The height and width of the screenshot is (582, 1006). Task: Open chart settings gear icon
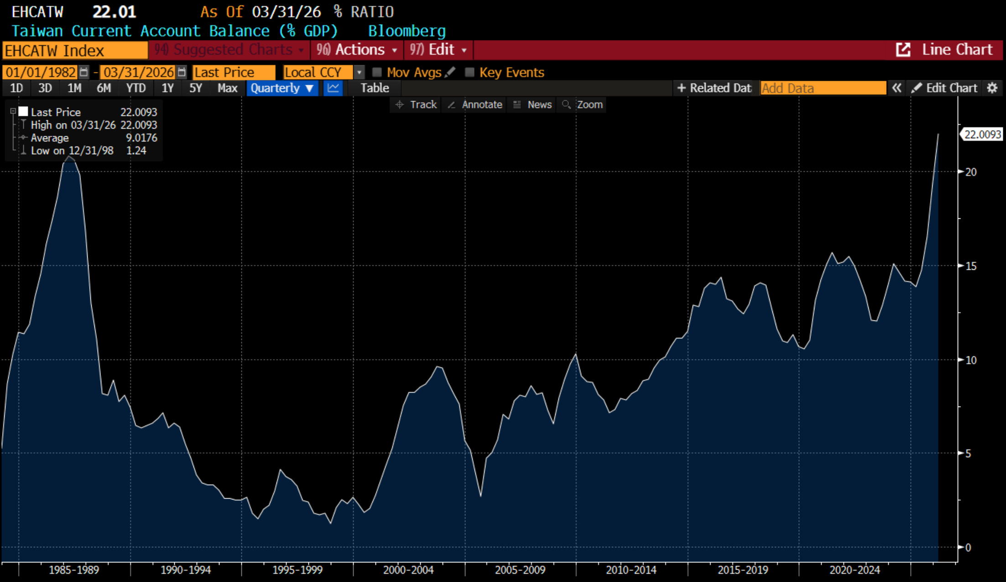[x=992, y=88]
